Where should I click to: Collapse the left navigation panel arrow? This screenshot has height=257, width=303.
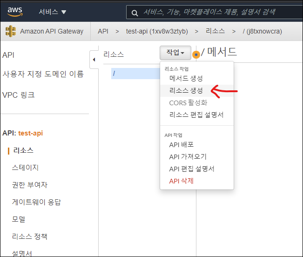coord(94,60)
